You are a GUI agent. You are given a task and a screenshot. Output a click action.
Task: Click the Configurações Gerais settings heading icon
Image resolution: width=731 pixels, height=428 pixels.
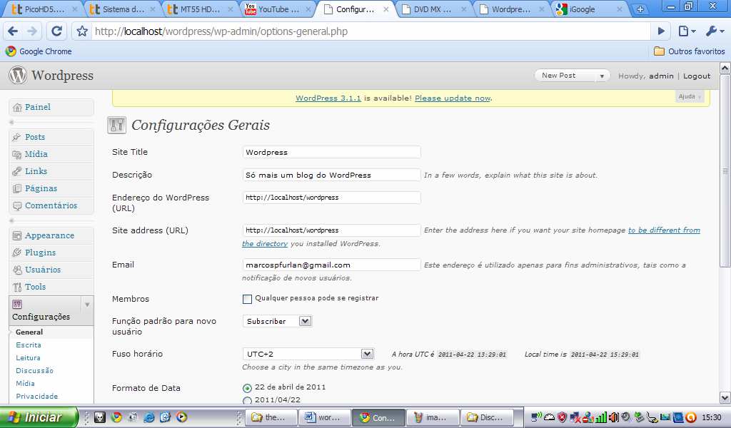(116, 125)
